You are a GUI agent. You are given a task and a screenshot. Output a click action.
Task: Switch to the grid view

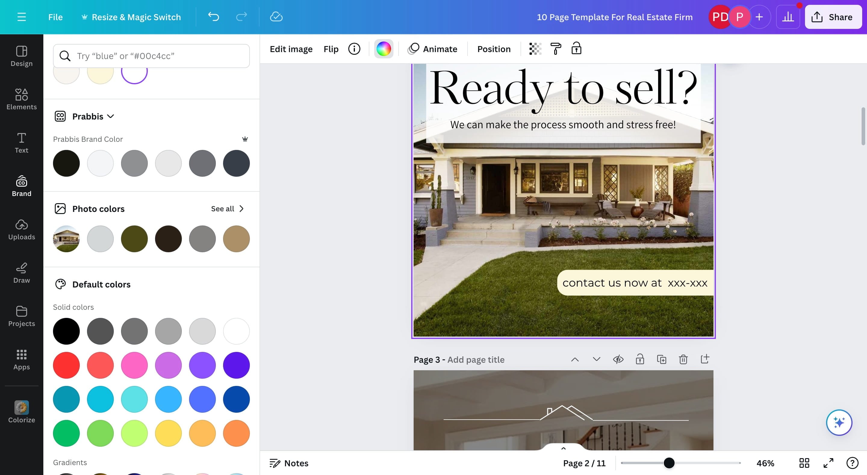pos(804,463)
